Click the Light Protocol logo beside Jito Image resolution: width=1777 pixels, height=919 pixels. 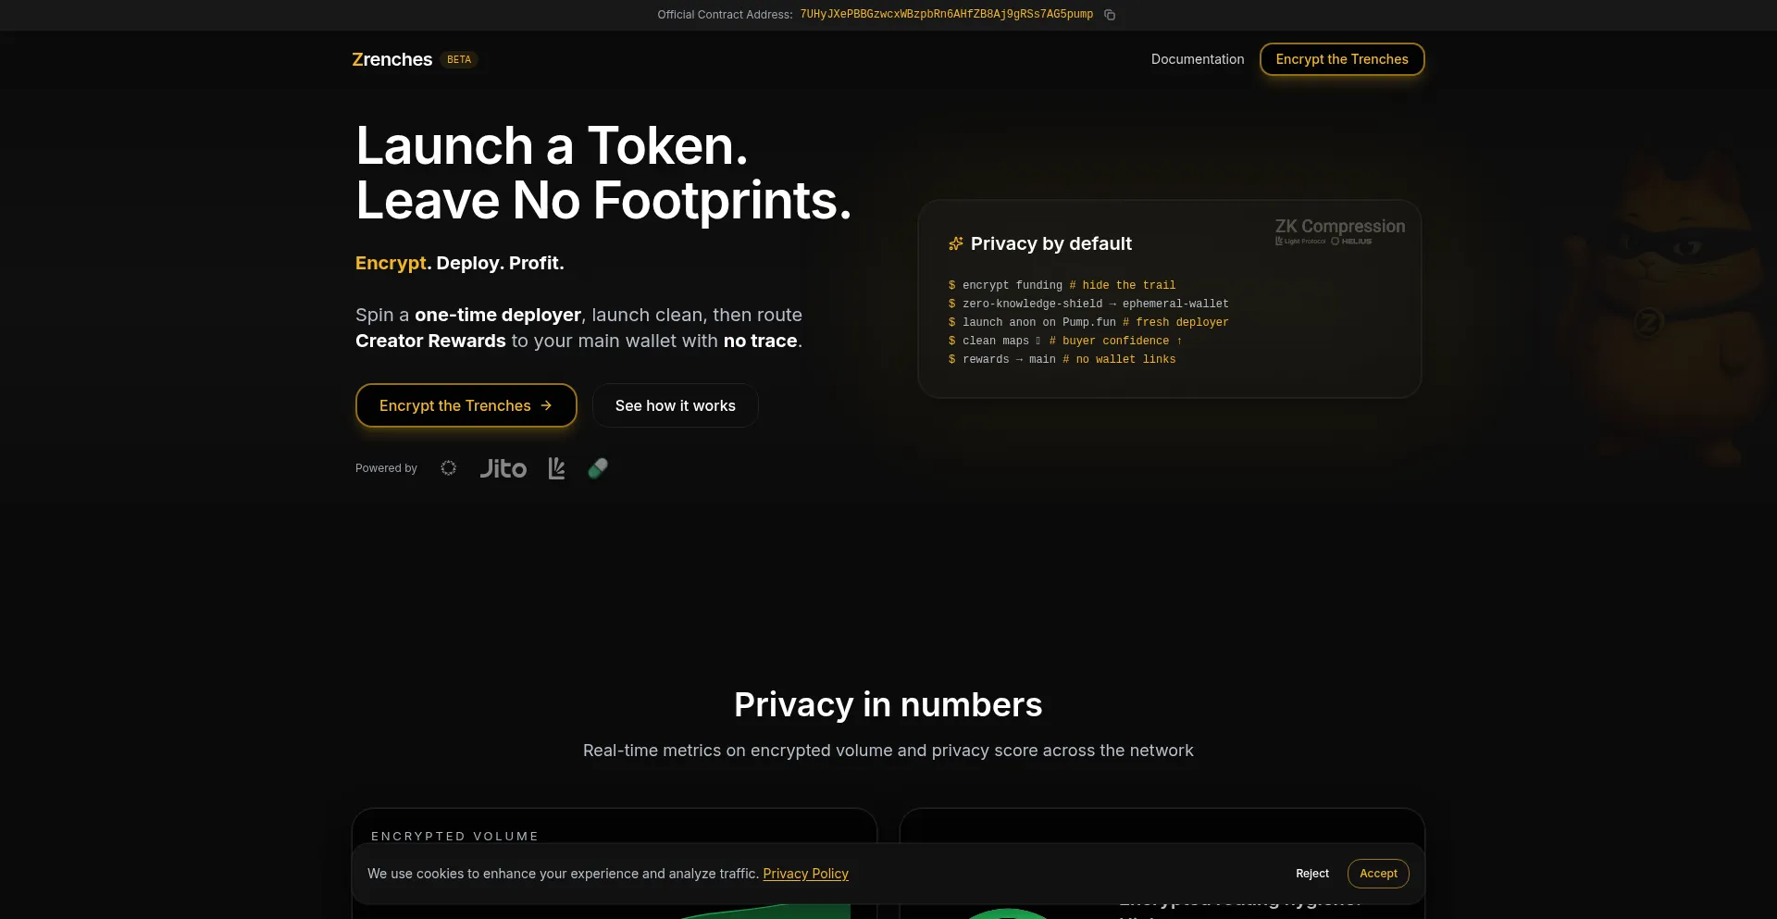coord(556,469)
